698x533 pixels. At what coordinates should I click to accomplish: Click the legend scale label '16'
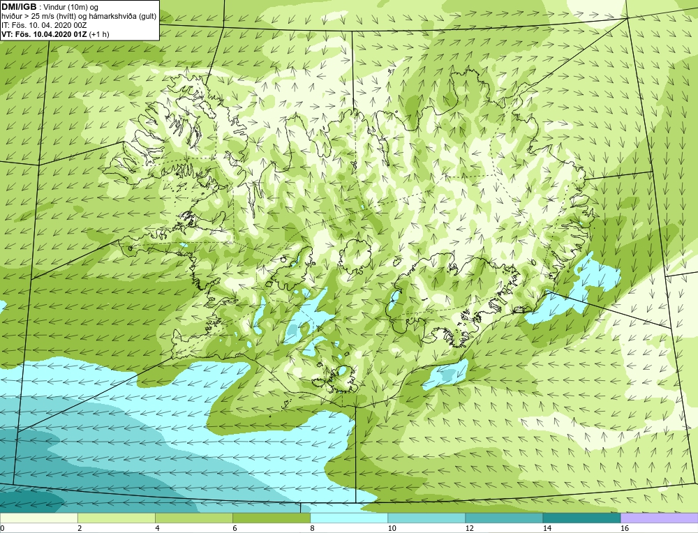[x=625, y=528]
